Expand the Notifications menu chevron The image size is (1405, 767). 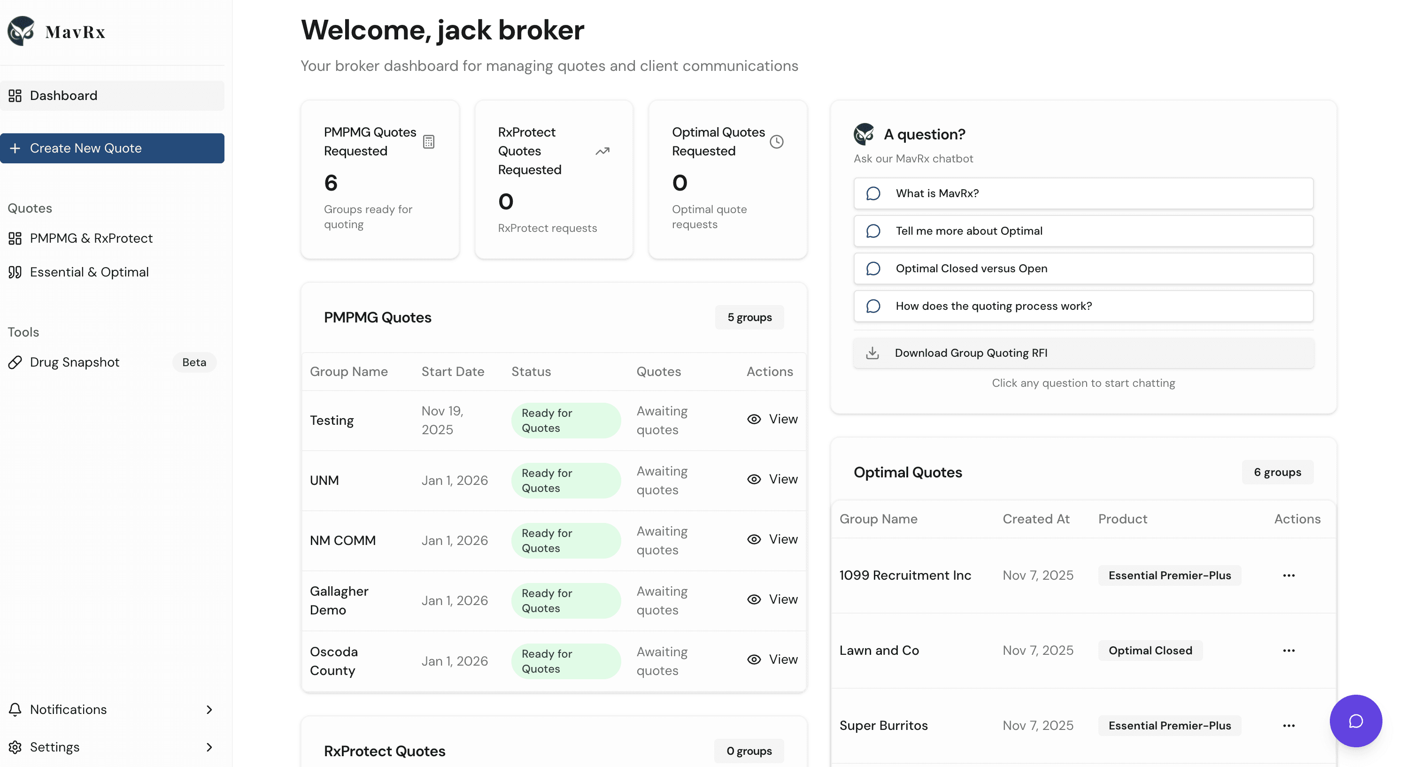pos(209,710)
